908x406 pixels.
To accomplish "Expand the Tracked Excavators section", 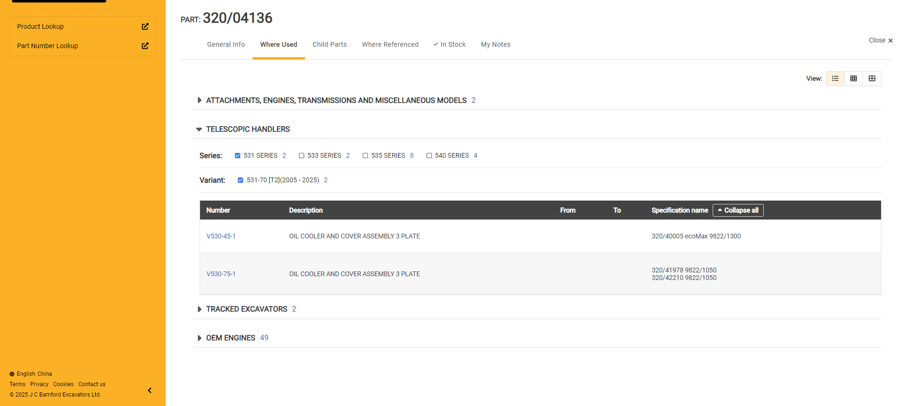I will 199,309.
